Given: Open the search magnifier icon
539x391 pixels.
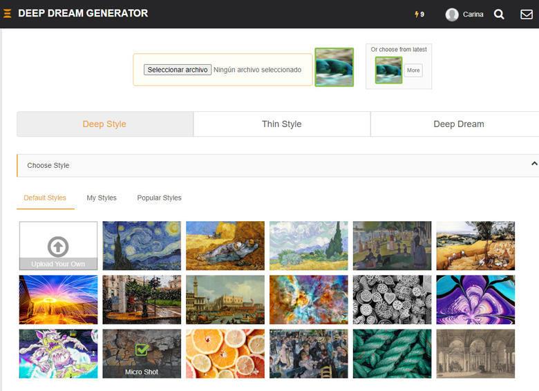Looking at the screenshot, I should (x=499, y=14).
